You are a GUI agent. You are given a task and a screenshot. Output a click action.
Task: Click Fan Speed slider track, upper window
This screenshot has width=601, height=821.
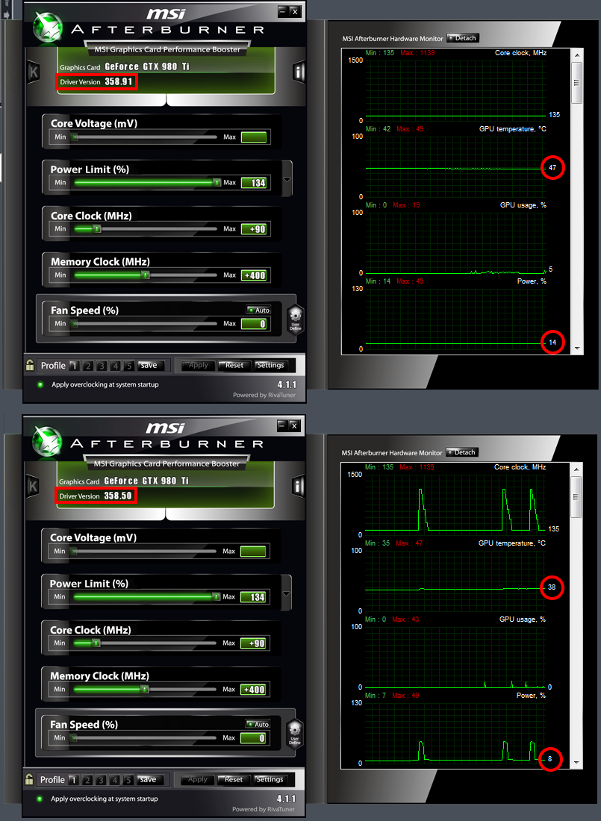144,324
